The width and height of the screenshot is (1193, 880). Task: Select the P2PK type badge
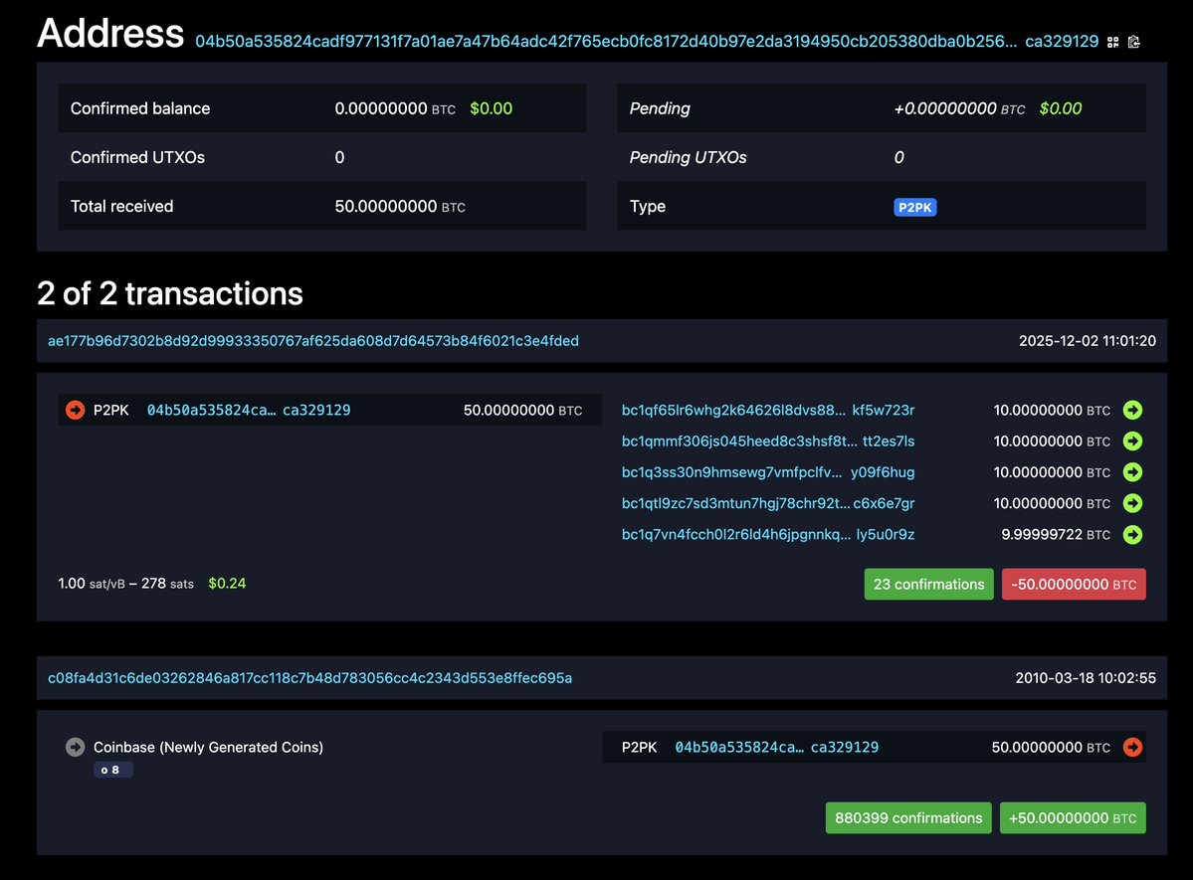[x=914, y=207]
